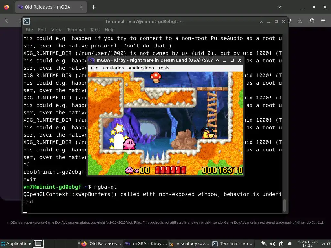331x248 pixels.
Task: Open a new Firefox tab with plus
Action: click(x=93, y=7)
